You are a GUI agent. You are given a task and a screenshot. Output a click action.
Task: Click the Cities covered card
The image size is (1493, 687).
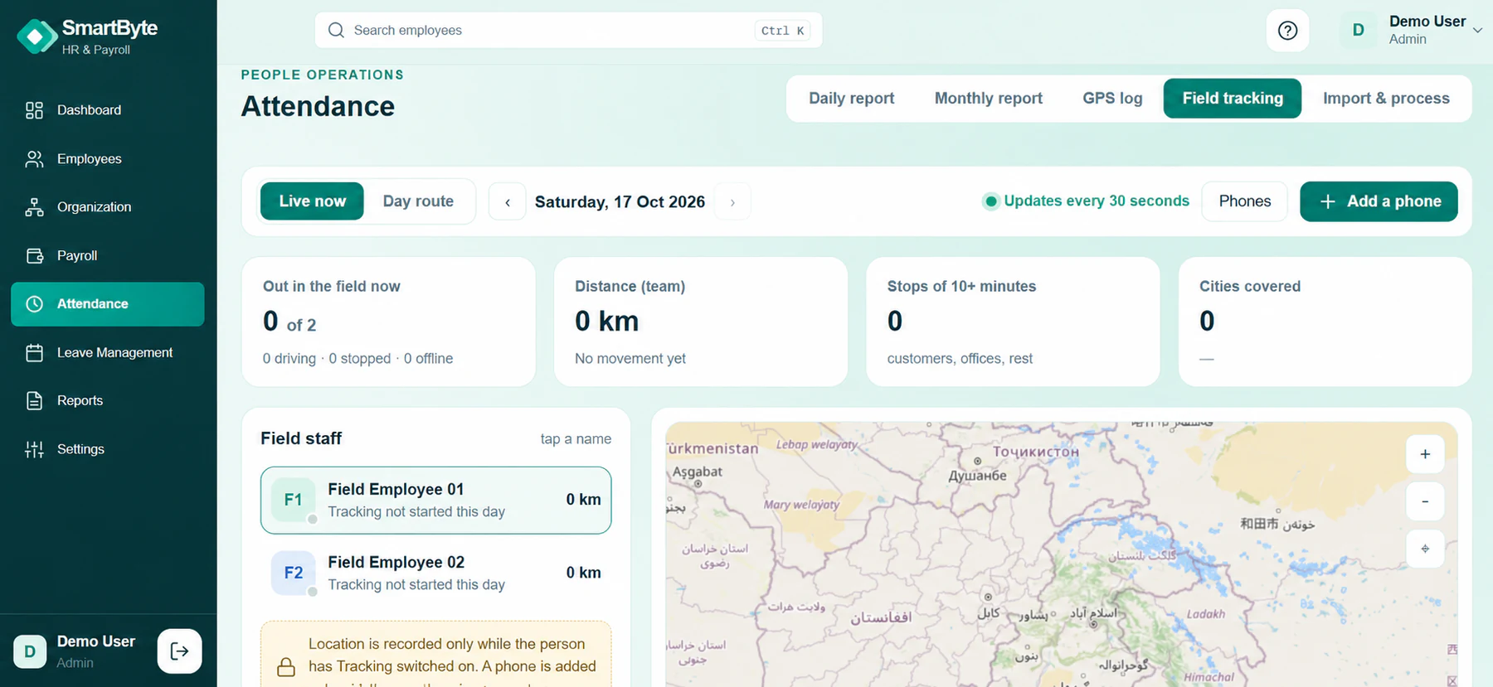coord(1325,322)
